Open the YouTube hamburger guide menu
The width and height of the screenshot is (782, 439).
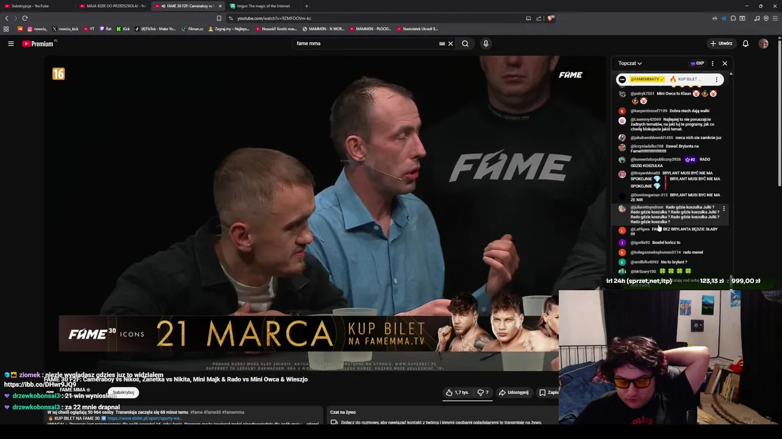10,43
